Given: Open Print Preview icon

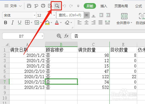Looking at the screenshot, I should [50, 6].
